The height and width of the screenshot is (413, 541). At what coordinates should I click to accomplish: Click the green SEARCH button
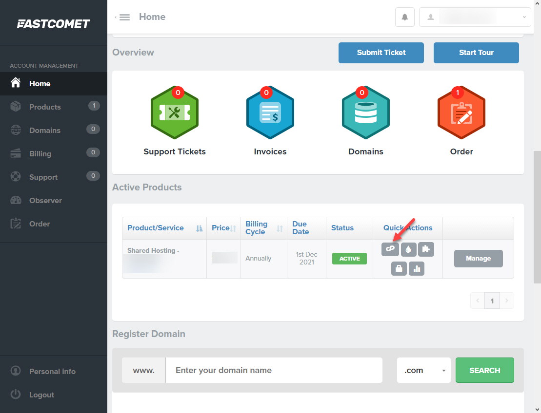tap(485, 370)
